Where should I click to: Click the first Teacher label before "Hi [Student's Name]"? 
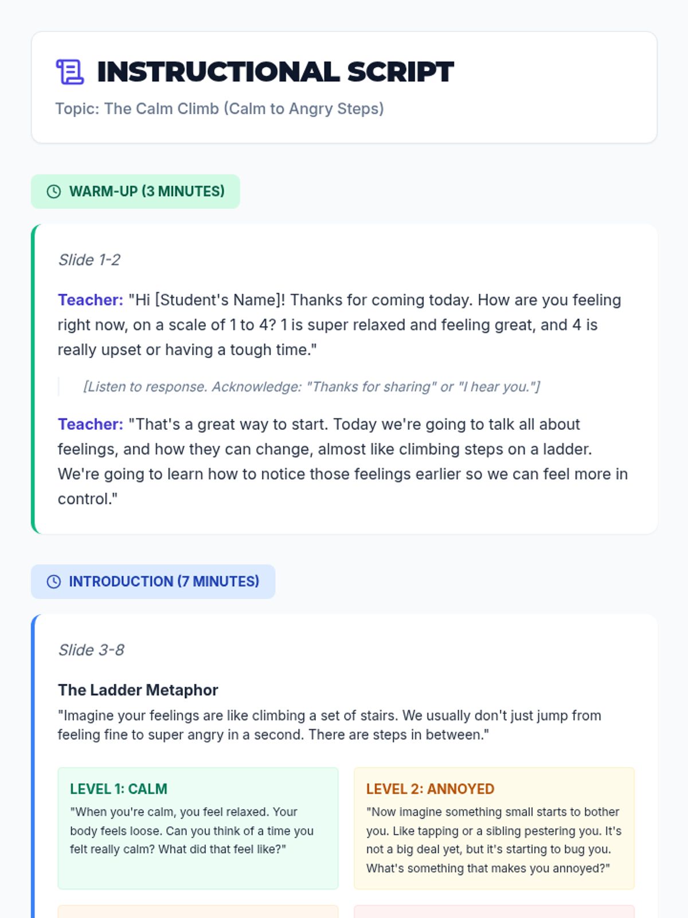91,300
